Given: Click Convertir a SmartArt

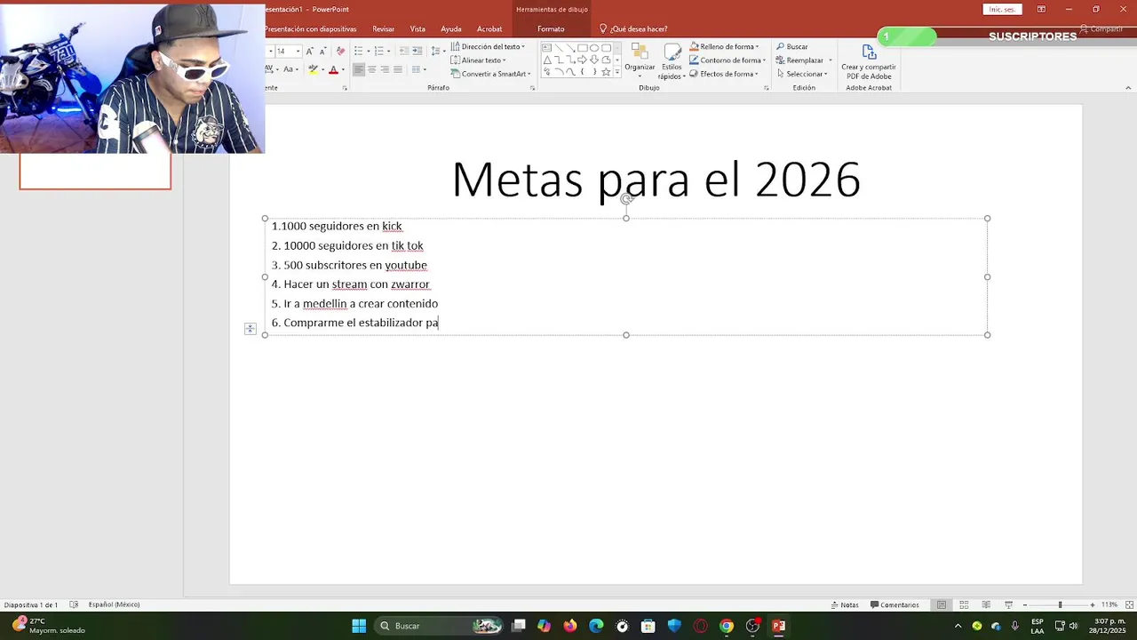Looking at the screenshot, I should [x=490, y=74].
